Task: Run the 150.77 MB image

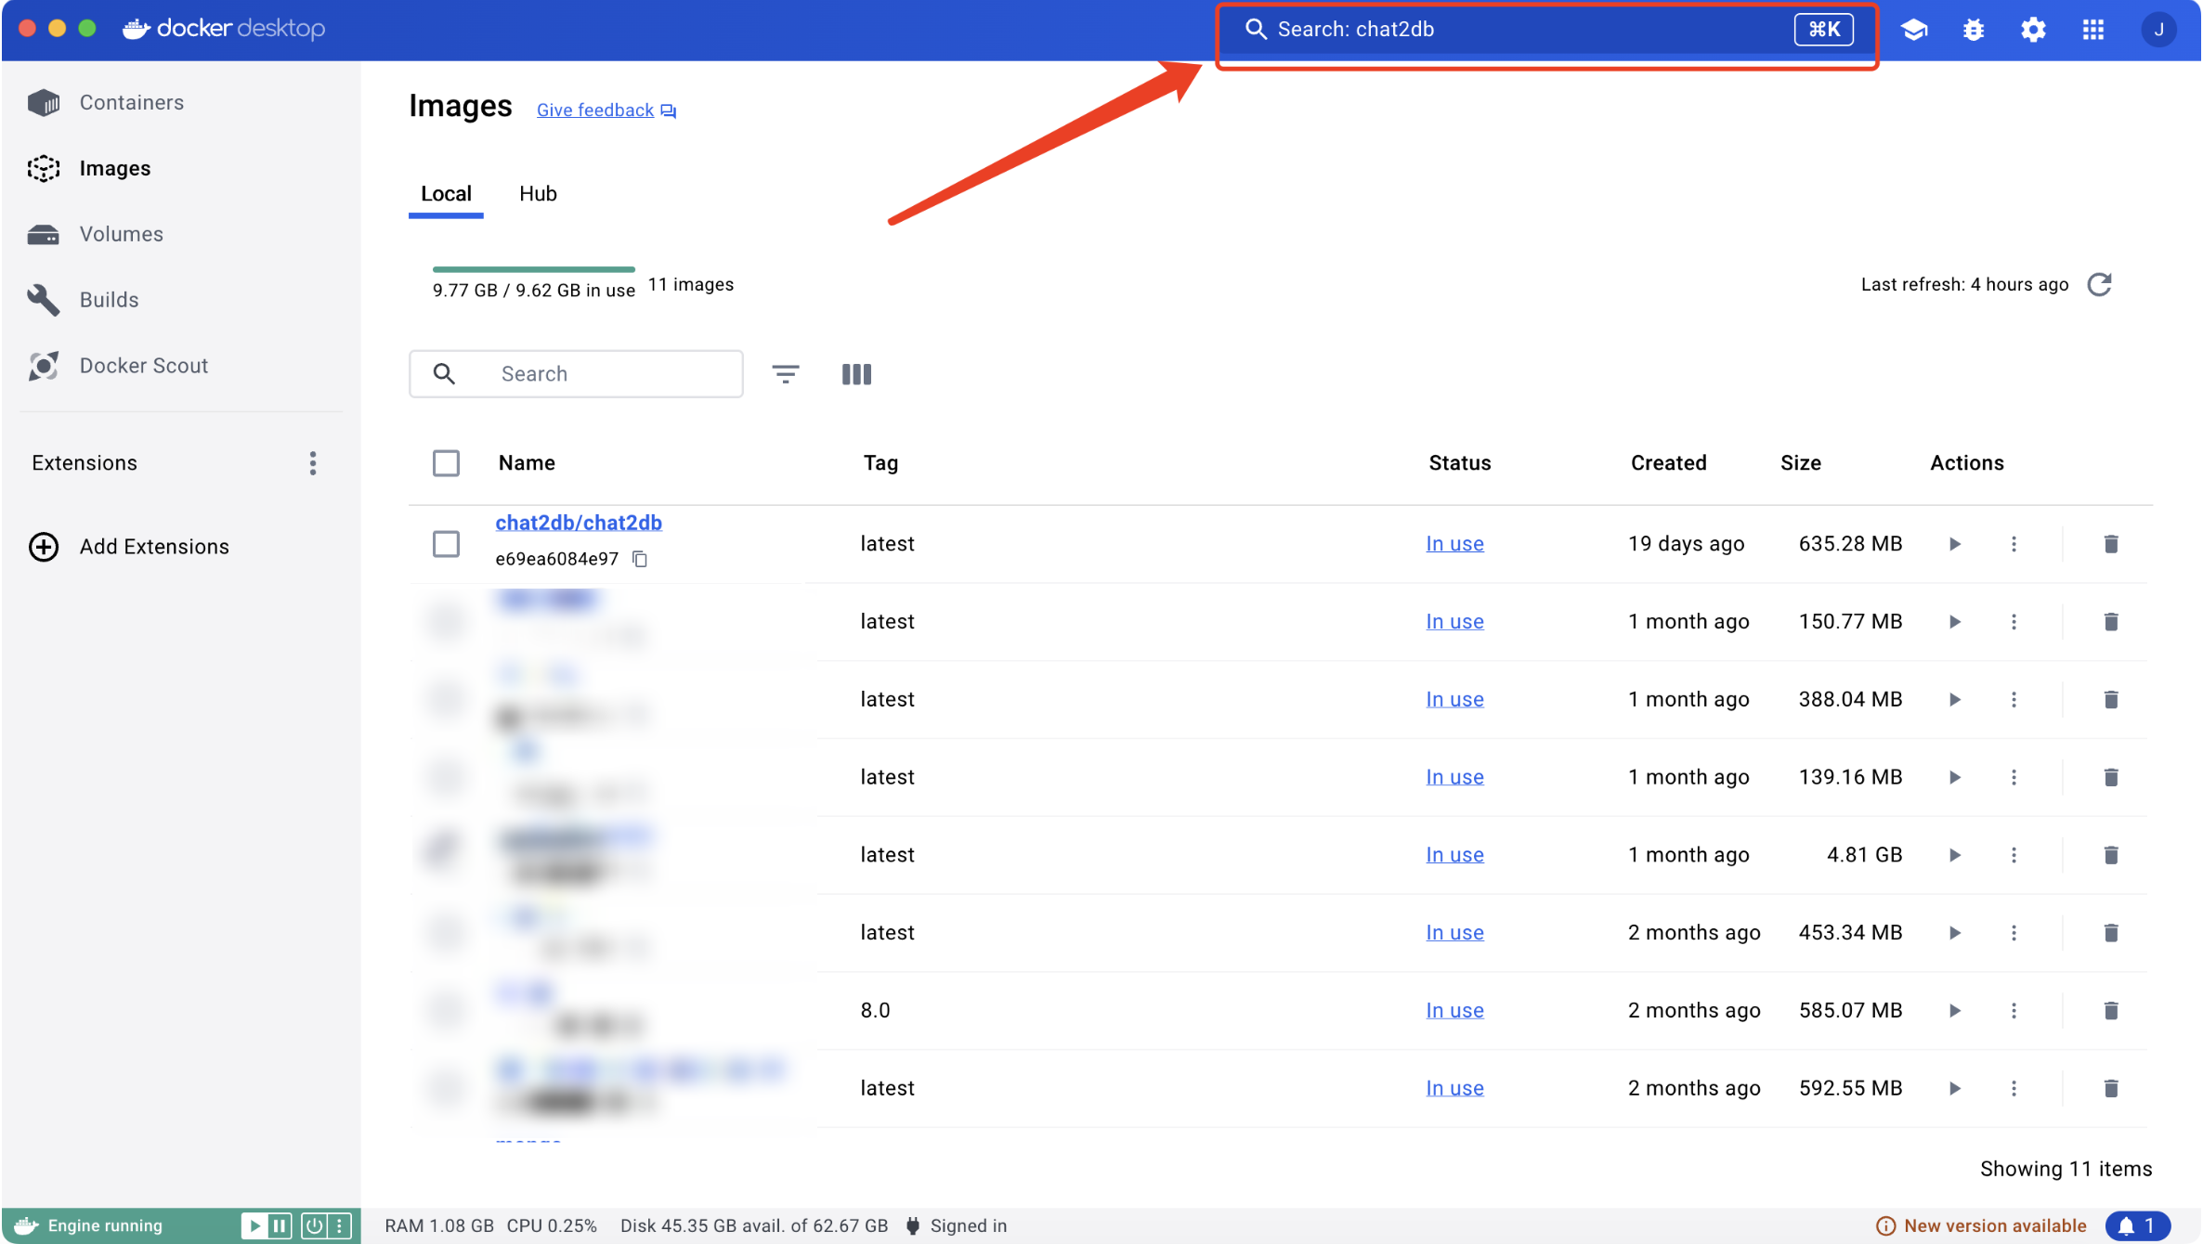Action: tap(1954, 622)
